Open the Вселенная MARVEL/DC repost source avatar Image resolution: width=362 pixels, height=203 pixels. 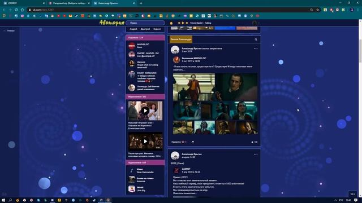point(176,60)
